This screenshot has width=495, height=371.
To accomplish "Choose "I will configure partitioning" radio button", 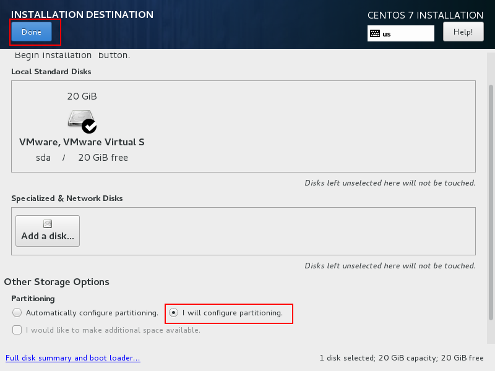I will tap(174, 313).
